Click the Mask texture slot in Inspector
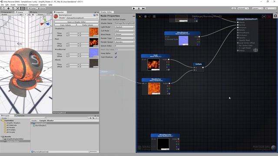 point(94,42)
